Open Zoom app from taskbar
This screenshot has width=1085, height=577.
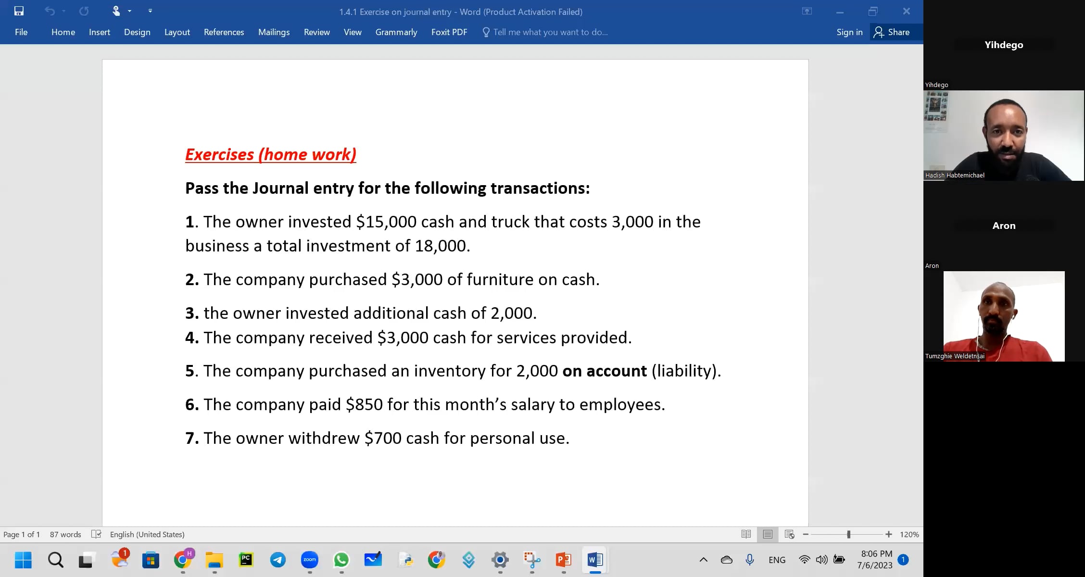tap(310, 560)
